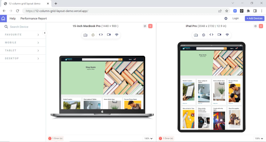This screenshot has width=266, height=142.
Task: Click iPad preview Kindle E readers image
Action: (189, 92)
